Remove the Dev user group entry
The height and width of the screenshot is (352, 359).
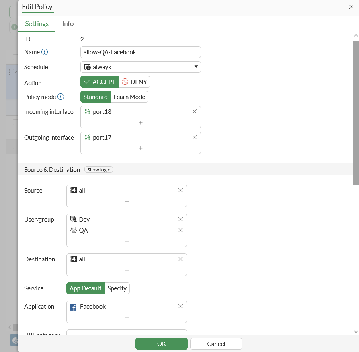[x=181, y=219]
